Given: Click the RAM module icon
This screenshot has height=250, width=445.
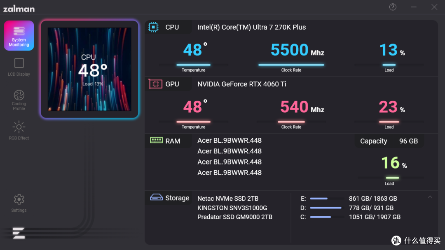Looking at the screenshot, I should click(x=156, y=140).
